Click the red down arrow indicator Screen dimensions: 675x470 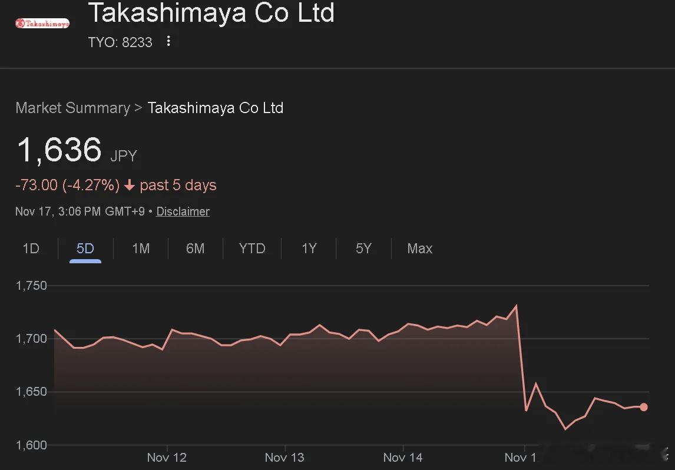pos(130,186)
